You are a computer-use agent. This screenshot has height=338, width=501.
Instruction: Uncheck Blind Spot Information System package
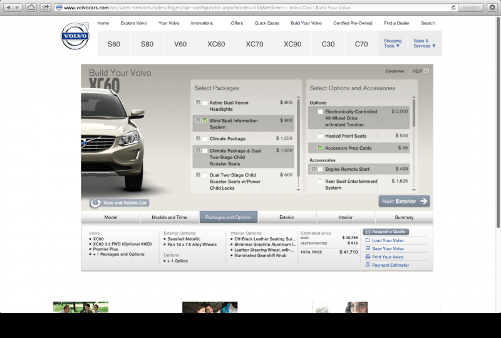coord(205,120)
